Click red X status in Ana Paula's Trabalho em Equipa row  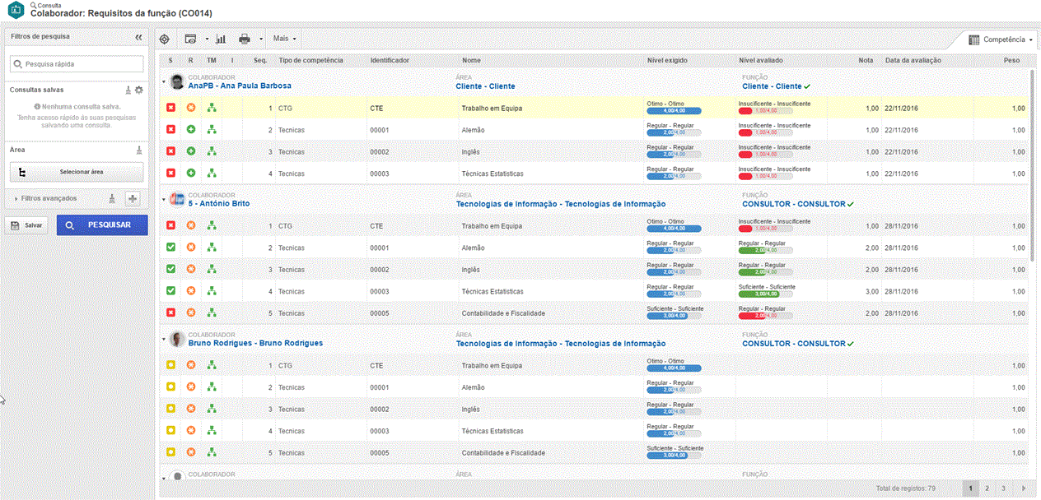[x=170, y=109]
